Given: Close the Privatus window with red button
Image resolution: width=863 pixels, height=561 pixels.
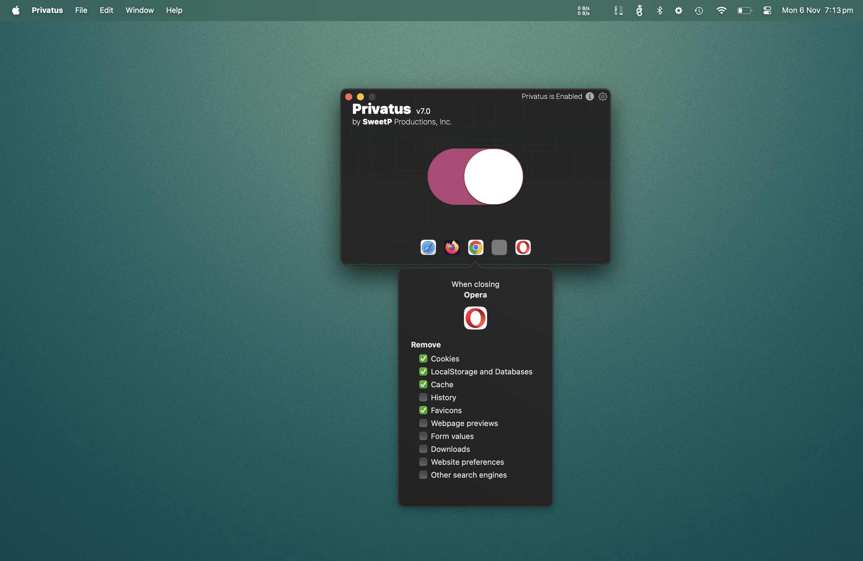Looking at the screenshot, I should pos(349,97).
